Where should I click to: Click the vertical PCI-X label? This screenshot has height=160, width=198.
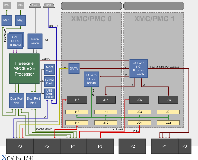(x=93, y=93)
